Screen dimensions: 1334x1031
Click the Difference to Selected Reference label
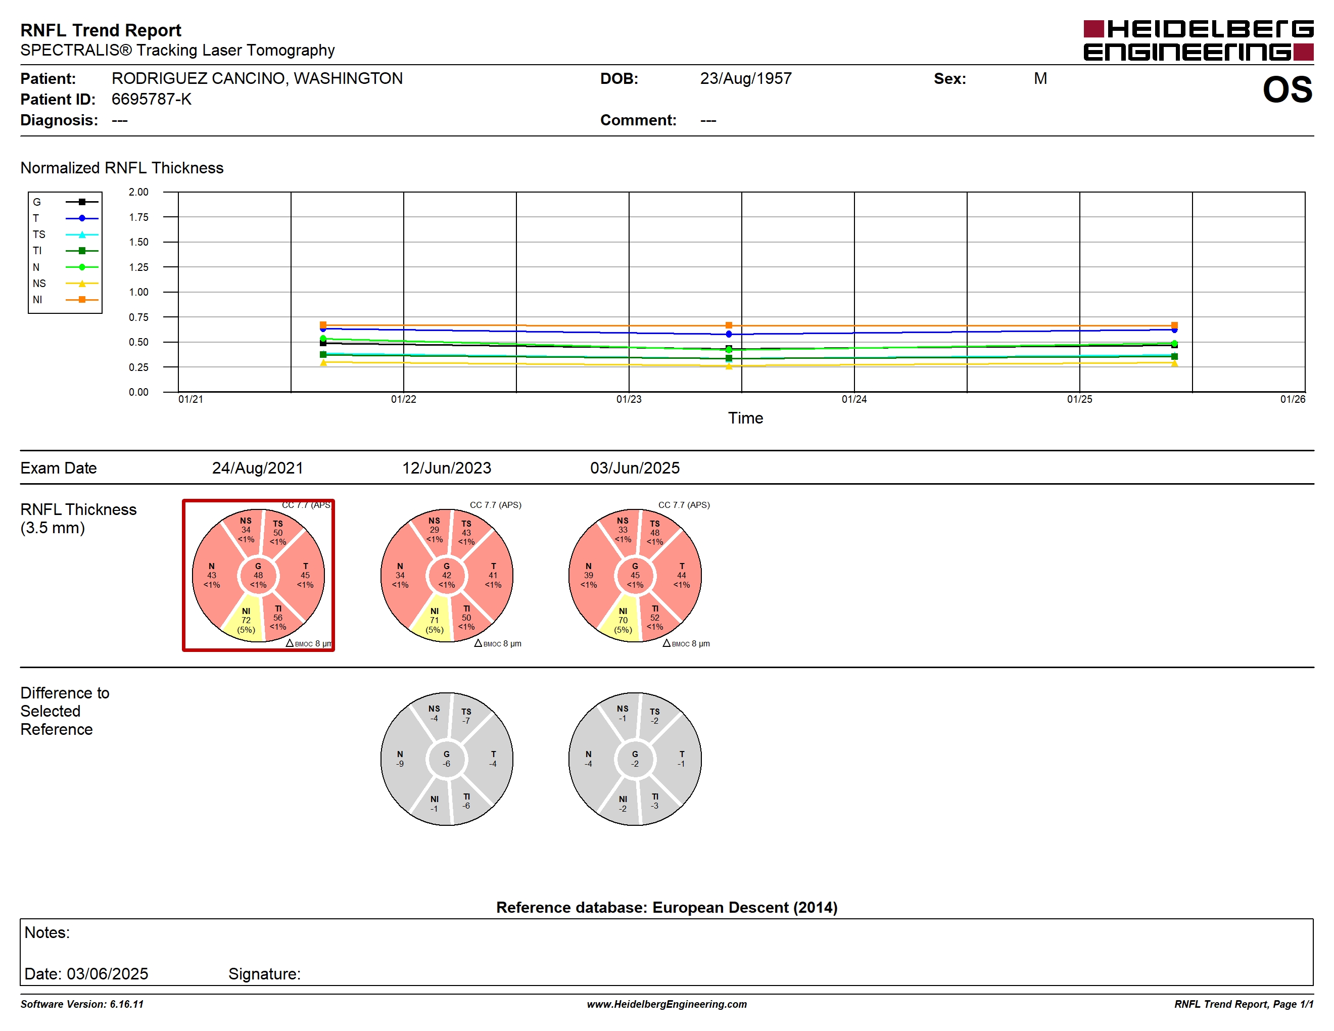65,711
